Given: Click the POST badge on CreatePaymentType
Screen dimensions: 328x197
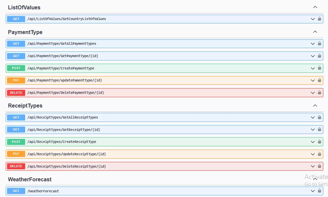Looking at the screenshot, I should 15,68.
